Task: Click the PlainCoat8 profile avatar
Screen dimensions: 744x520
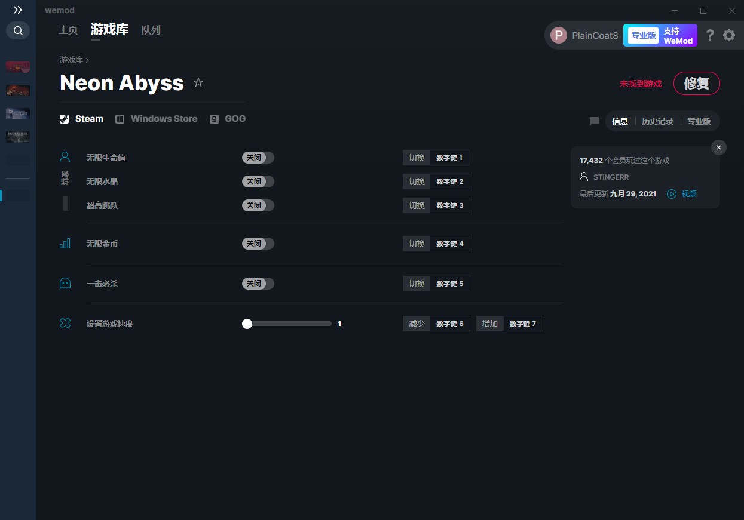Action: [559, 35]
